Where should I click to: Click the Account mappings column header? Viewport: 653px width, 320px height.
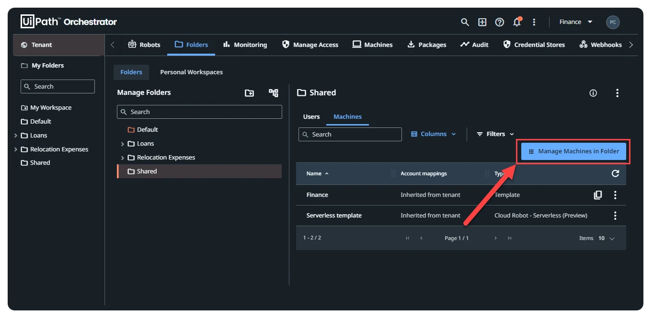(424, 173)
